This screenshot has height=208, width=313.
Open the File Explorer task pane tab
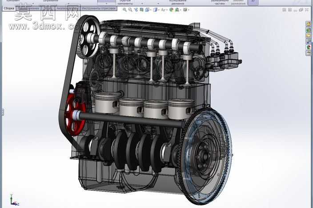309,35
